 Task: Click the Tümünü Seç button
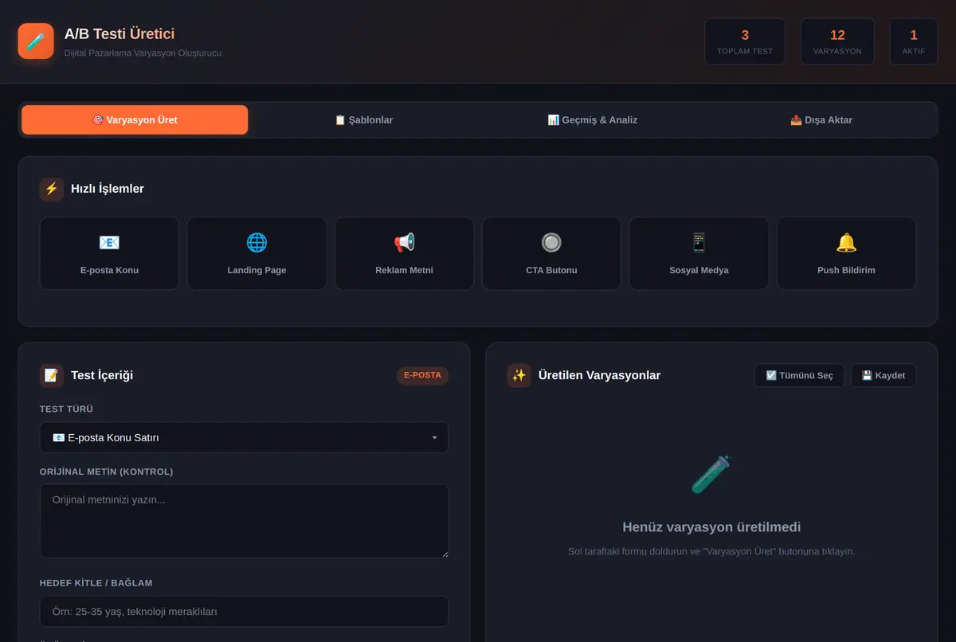click(799, 375)
